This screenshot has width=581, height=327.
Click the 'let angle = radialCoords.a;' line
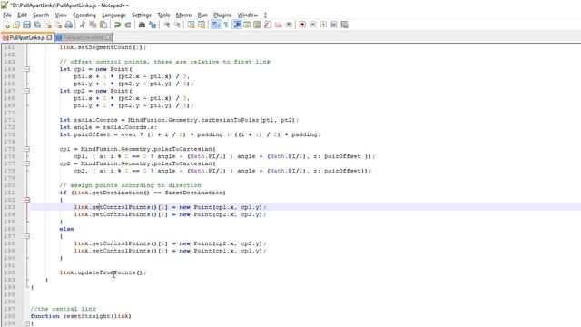(108, 127)
